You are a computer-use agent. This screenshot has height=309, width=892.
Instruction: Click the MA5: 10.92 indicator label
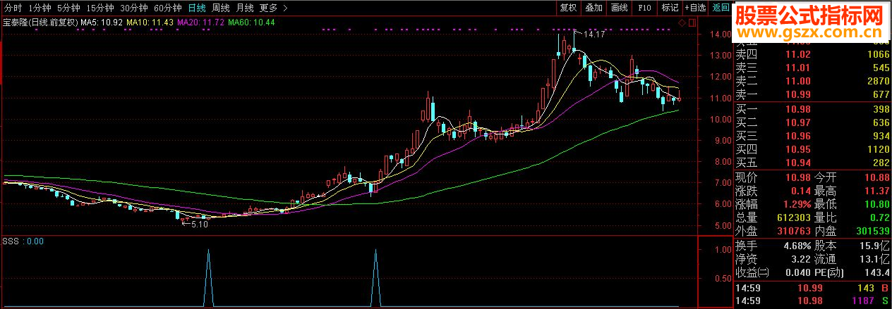tap(102, 23)
